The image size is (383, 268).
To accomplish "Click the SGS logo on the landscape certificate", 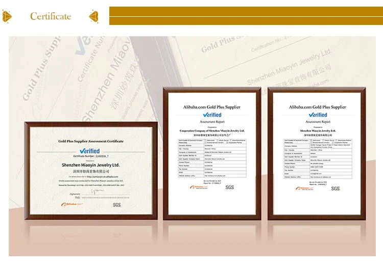I will click(117, 205).
